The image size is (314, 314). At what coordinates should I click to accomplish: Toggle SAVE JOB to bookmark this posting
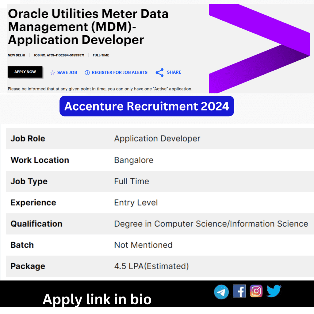pos(67,72)
